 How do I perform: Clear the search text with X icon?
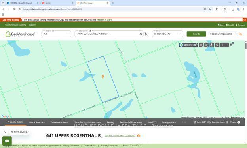[x=141, y=34]
